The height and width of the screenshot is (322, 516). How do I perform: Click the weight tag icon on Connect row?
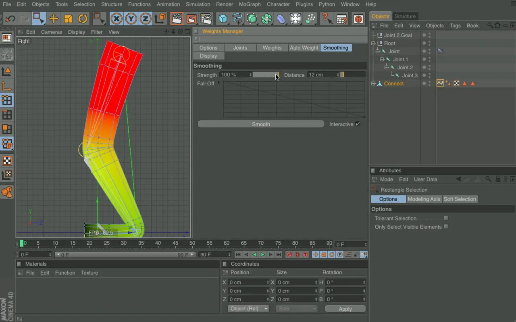pyautogui.click(x=440, y=83)
